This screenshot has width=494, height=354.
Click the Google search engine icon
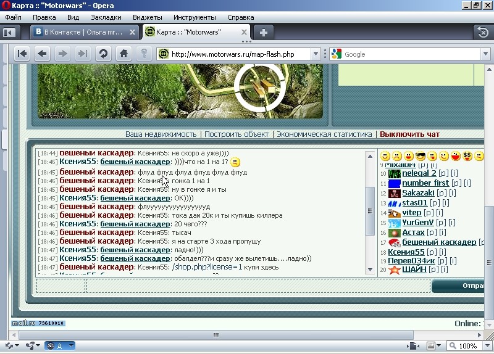tap(337, 54)
